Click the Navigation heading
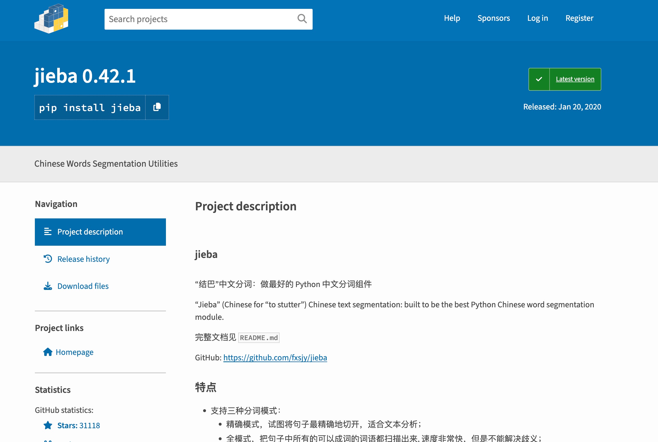This screenshot has height=442, width=658. point(56,204)
